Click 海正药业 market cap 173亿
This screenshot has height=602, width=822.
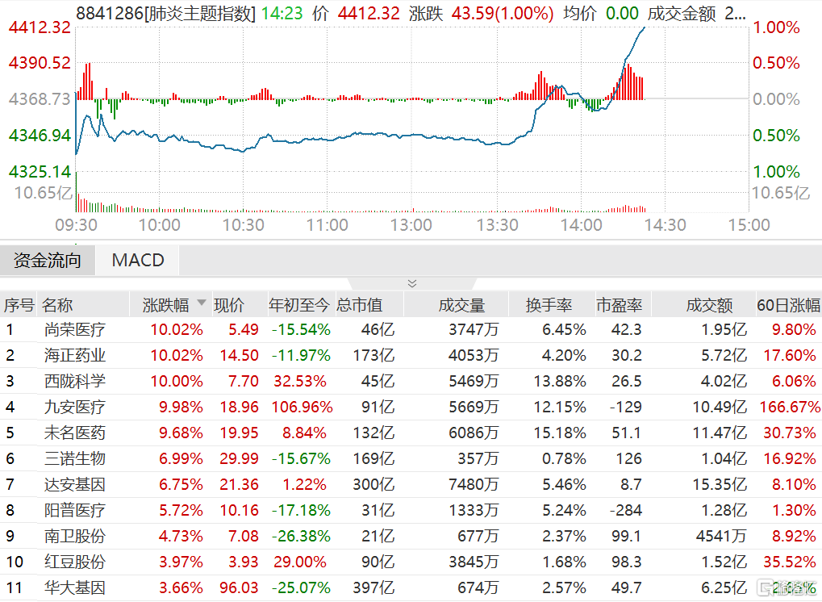[x=373, y=356]
